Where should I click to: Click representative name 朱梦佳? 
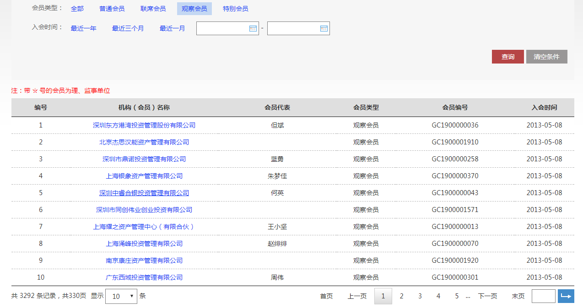pos(277,176)
